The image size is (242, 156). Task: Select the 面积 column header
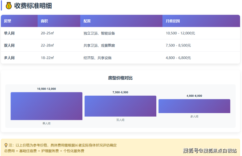tap(44, 21)
